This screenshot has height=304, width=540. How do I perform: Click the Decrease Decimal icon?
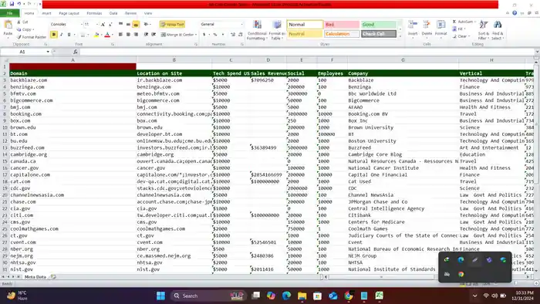tap(241, 35)
